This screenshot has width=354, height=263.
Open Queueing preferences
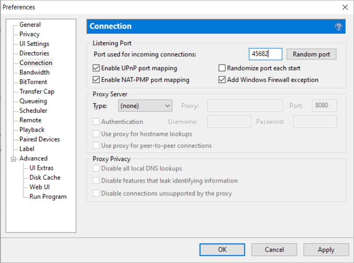point(33,101)
